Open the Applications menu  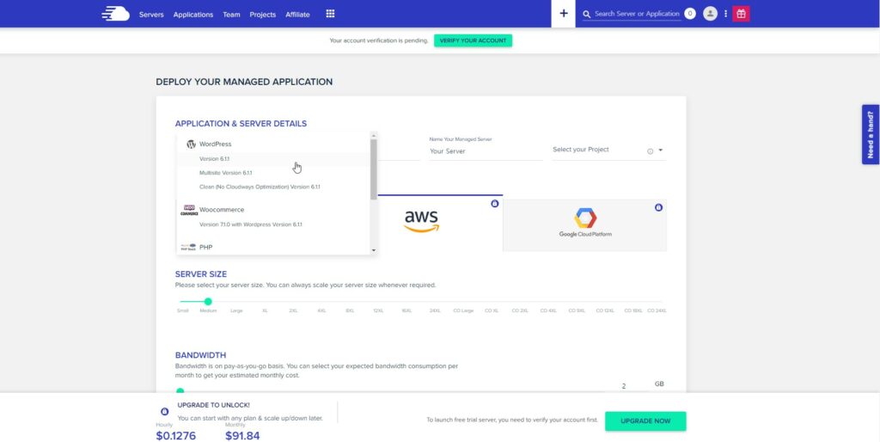coord(193,15)
